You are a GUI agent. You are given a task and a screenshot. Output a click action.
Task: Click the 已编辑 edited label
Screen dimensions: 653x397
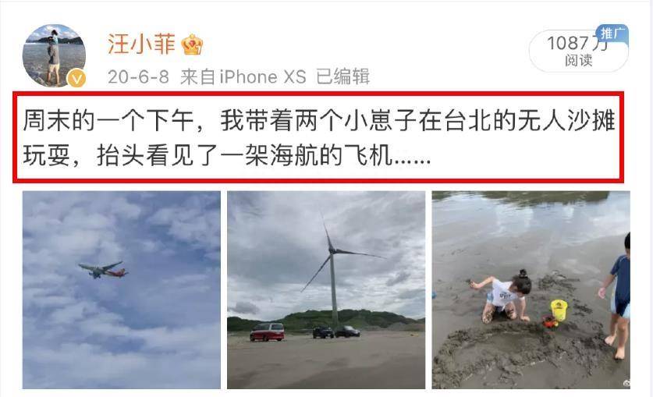(x=342, y=77)
